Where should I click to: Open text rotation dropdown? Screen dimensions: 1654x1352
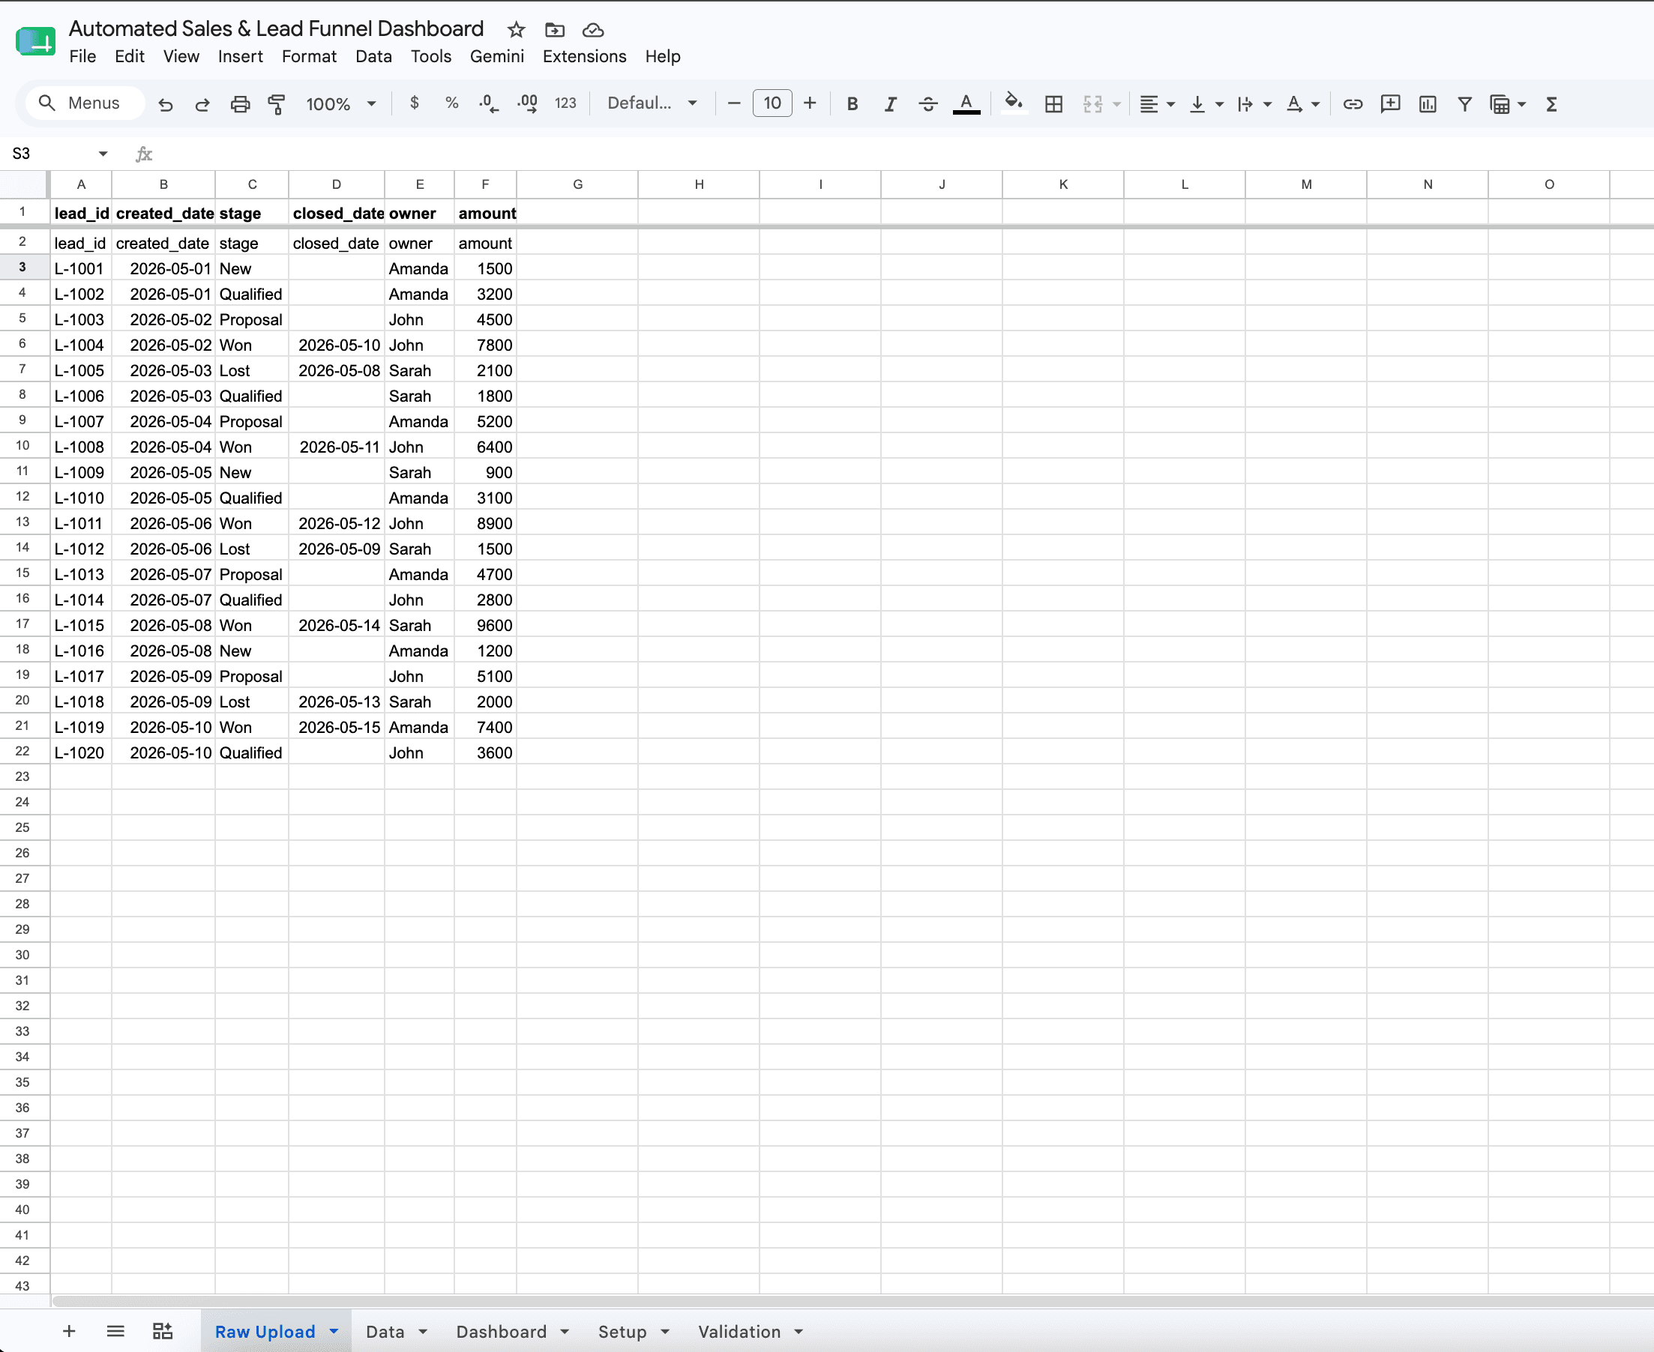pos(1302,103)
